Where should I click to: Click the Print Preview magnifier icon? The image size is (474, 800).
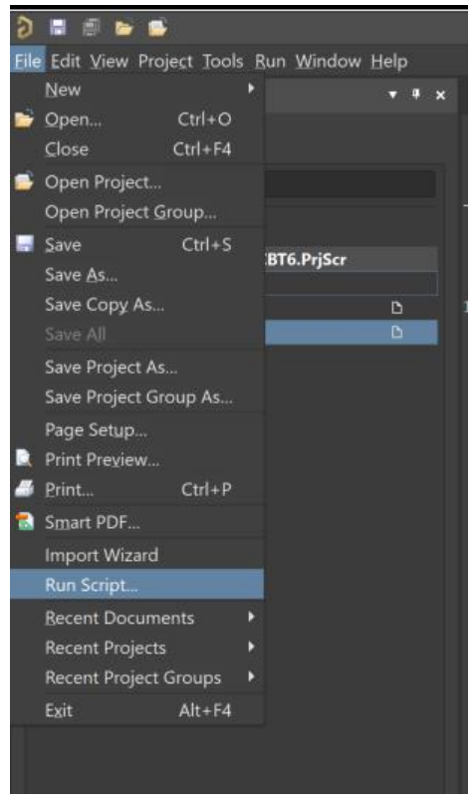pos(24,458)
